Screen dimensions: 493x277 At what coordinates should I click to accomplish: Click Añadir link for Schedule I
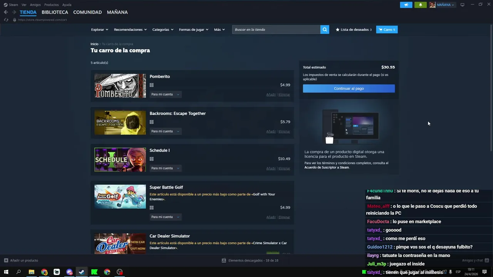click(271, 169)
